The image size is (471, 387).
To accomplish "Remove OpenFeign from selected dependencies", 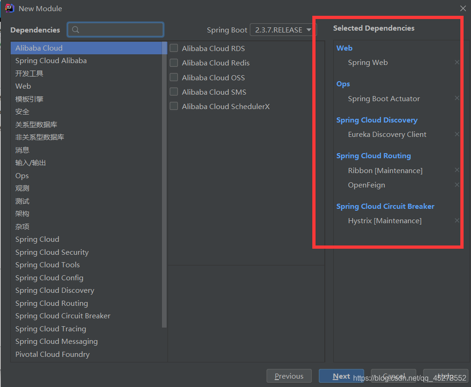I will coord(457,185).
